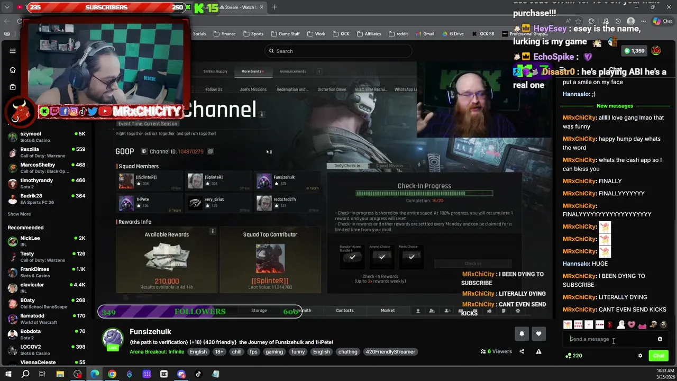Select the 18+ stream tag
677x381 pixels.
(x=219, y=351)
